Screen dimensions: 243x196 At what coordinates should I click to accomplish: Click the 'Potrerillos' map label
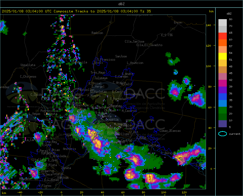[x=49, y=111]
